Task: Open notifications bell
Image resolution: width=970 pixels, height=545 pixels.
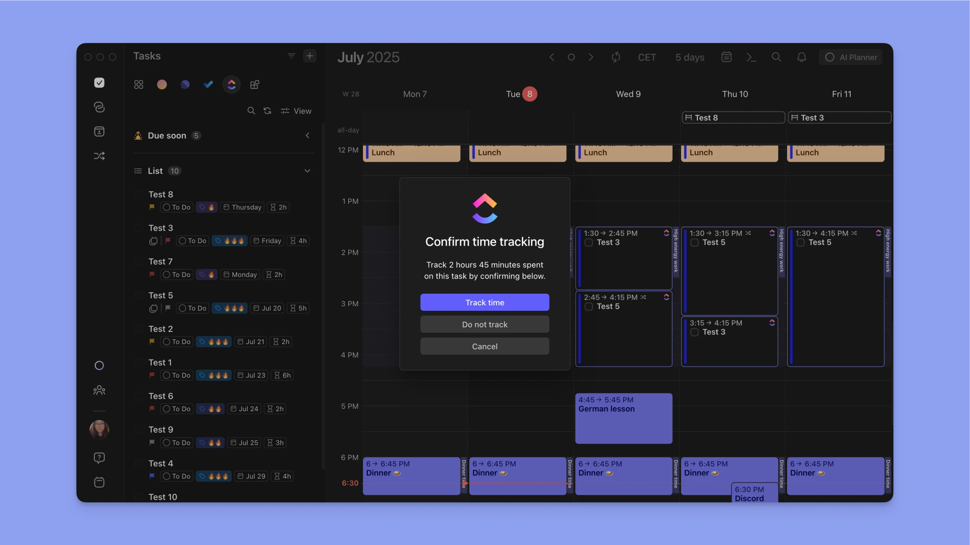Action: click(x=801, y=57)
